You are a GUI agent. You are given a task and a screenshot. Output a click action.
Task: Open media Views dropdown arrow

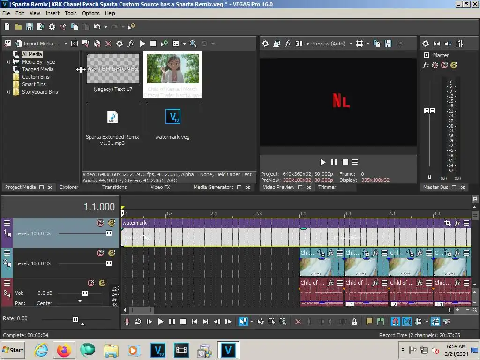[x=184, y=44]
